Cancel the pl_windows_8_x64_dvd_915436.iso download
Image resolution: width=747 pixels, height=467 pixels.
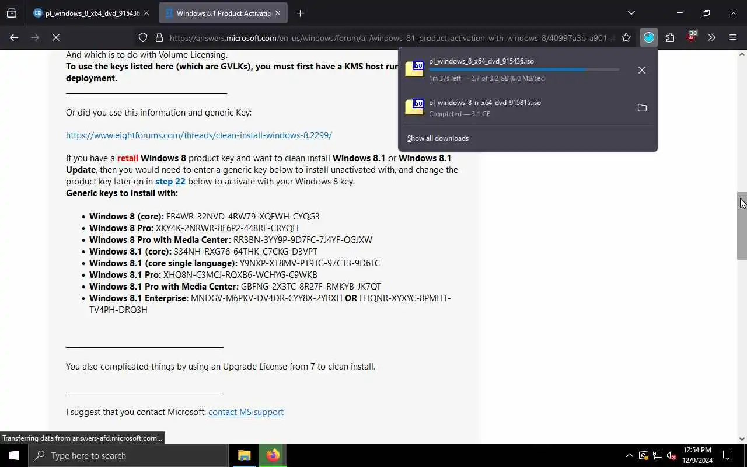pyautogui.click(x=642, y=70)
